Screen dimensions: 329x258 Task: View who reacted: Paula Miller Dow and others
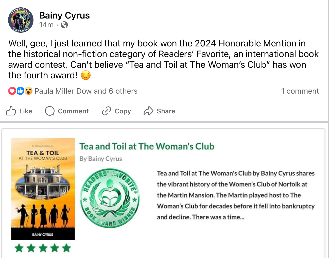86,91
